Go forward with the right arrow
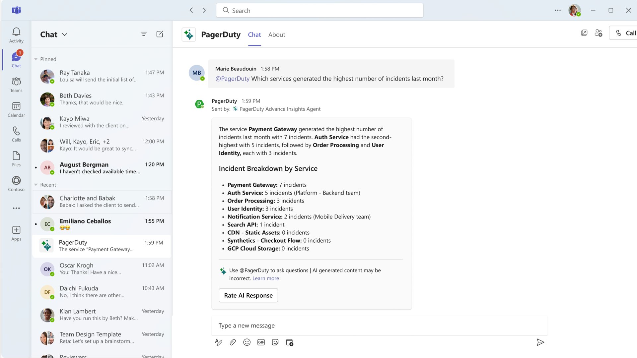This screenshot has height=358, width=637. pyautogui.click(x=204, y=10)
